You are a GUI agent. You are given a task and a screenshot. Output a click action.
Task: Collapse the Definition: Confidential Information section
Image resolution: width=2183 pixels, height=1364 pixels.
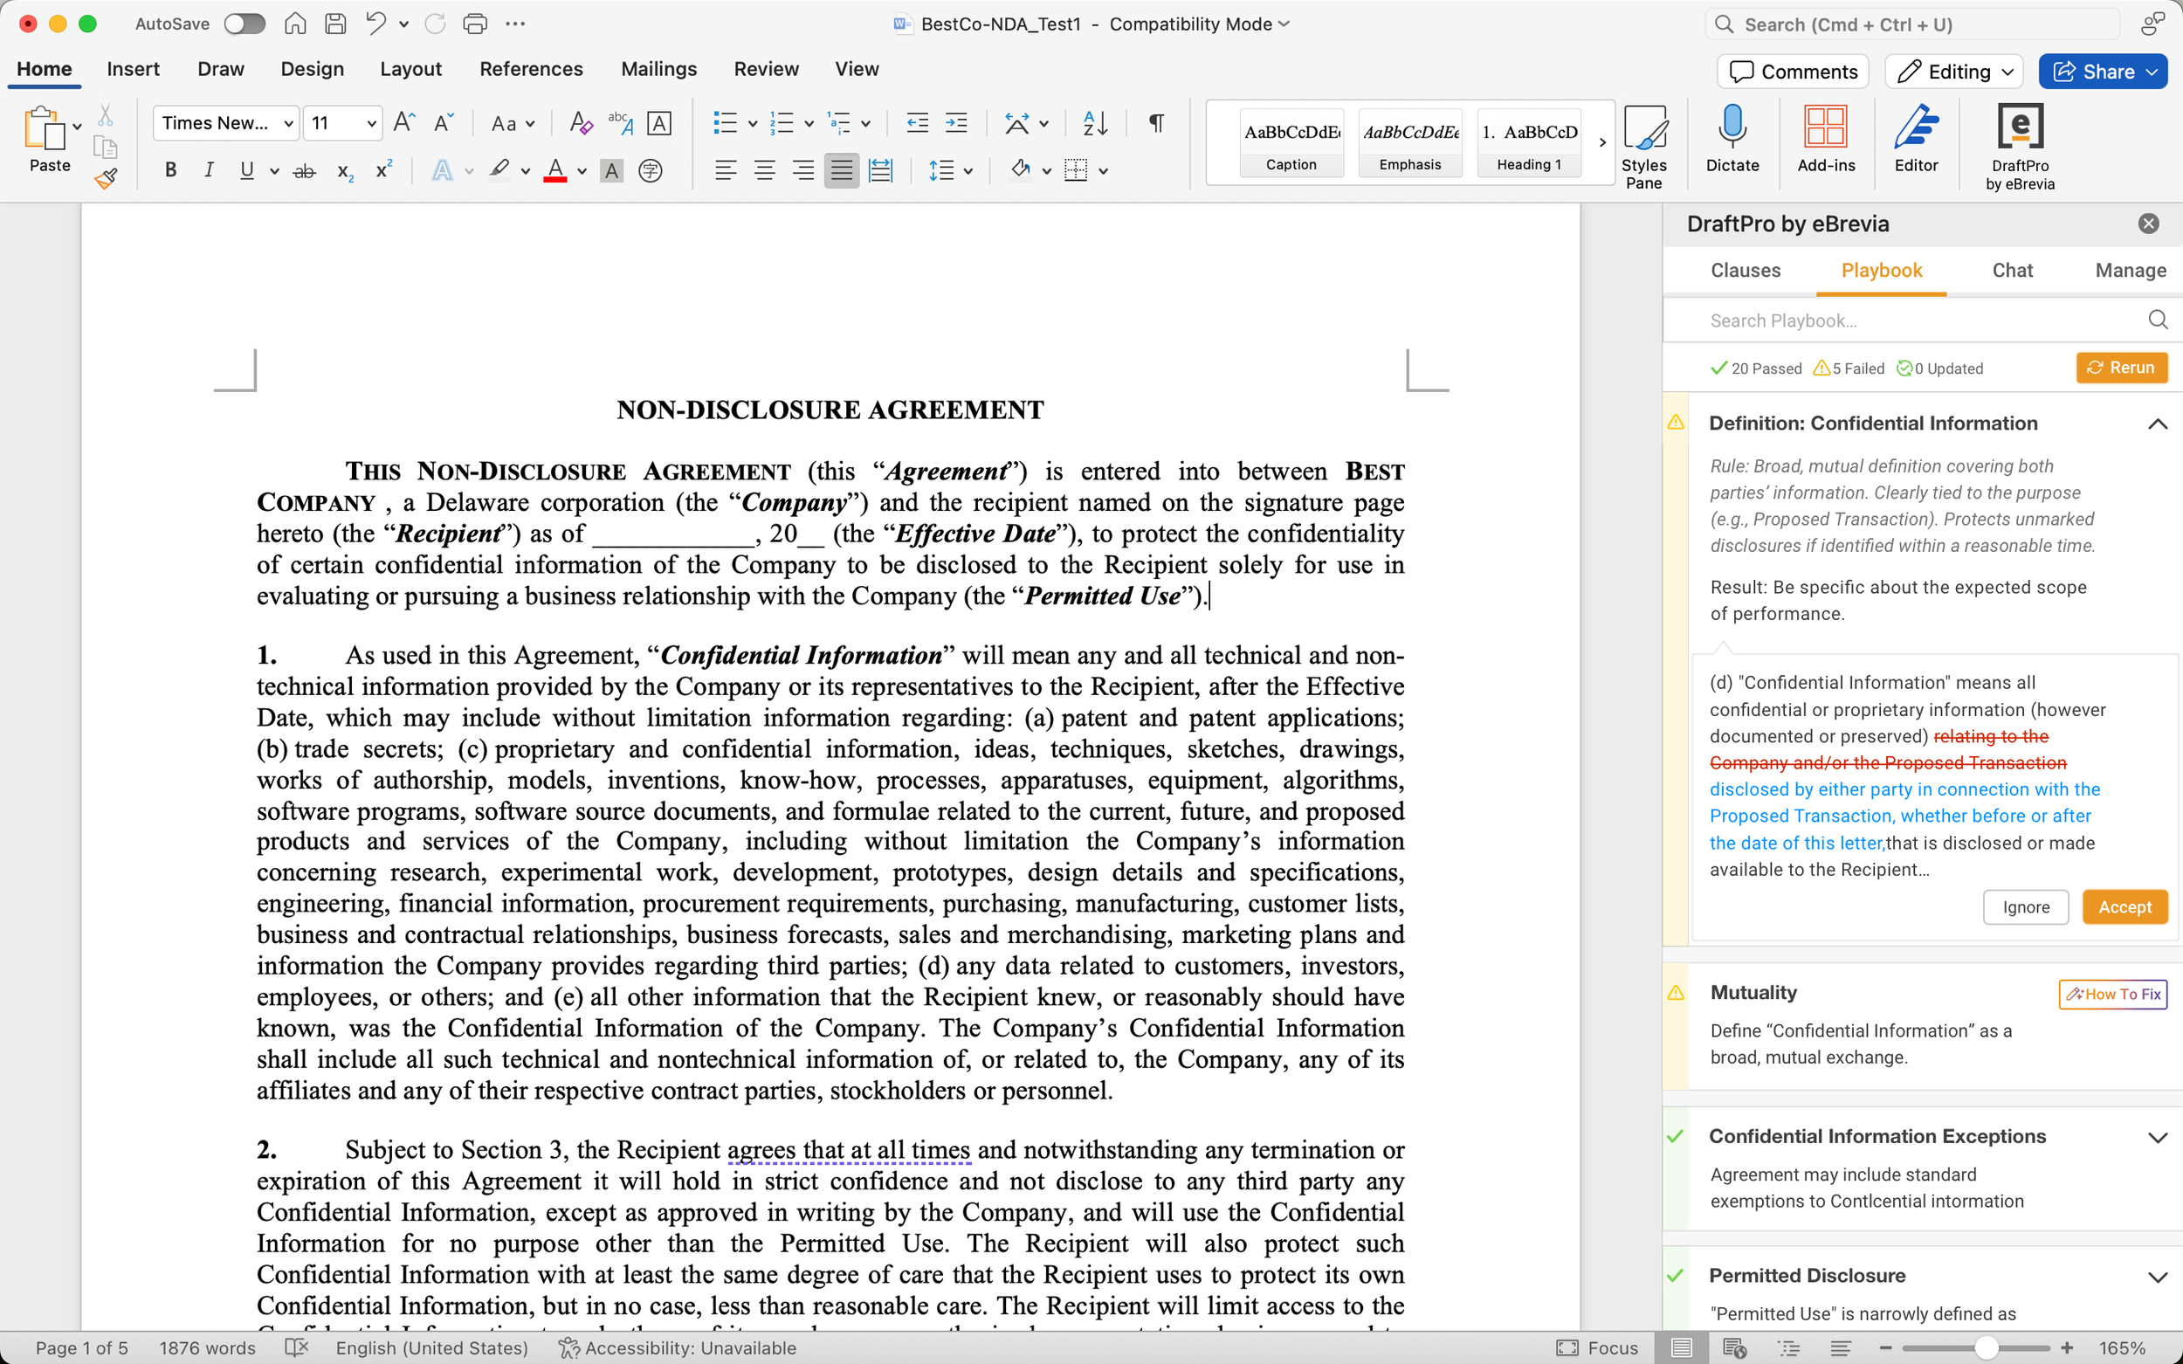[2157, 424]
